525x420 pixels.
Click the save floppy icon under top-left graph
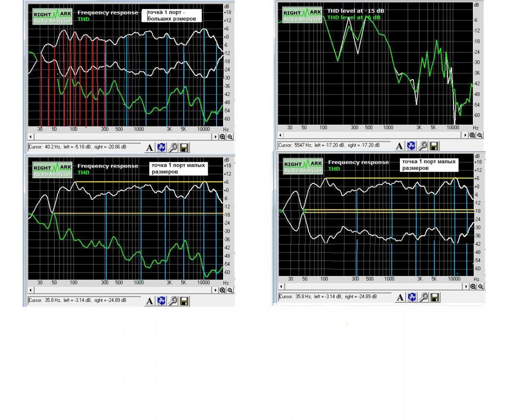pyautogui.click(x=184, y=147)
